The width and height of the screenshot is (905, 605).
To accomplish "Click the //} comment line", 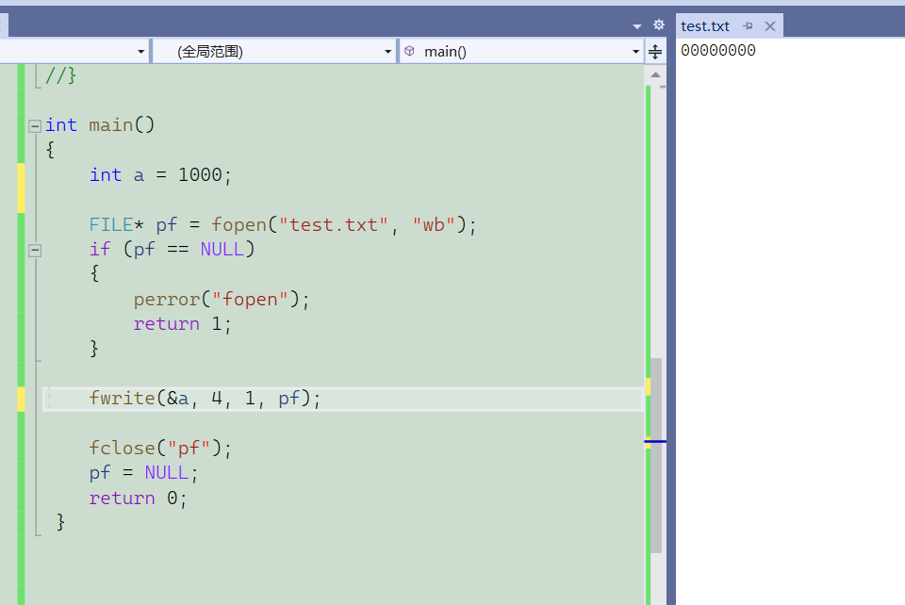I will click(x=60, y=75).
